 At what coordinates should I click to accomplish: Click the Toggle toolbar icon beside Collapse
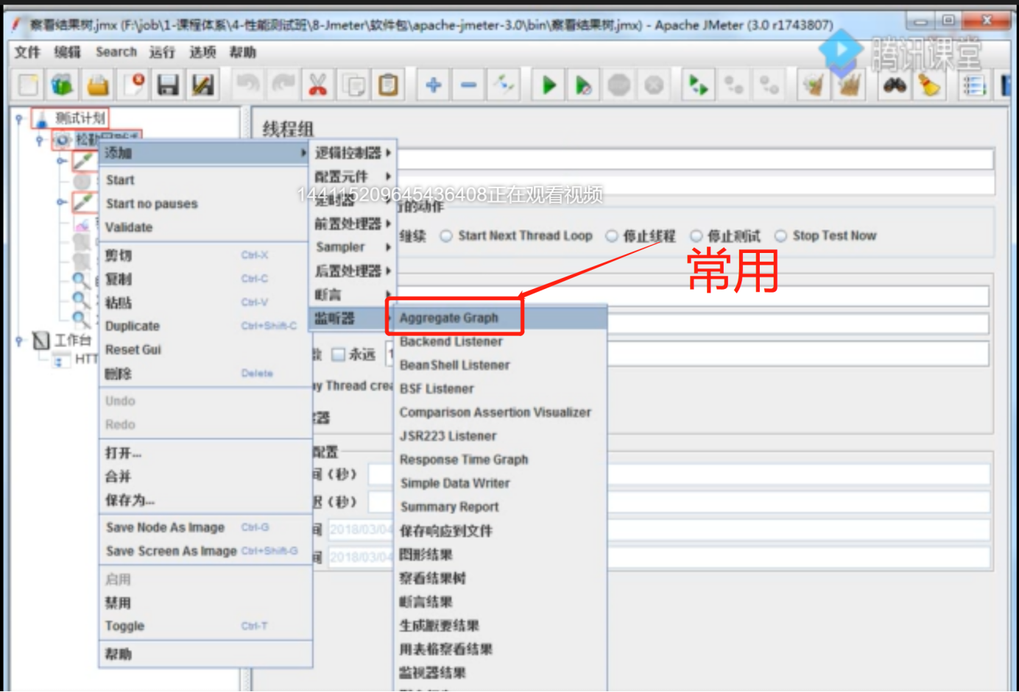[504, 85]
